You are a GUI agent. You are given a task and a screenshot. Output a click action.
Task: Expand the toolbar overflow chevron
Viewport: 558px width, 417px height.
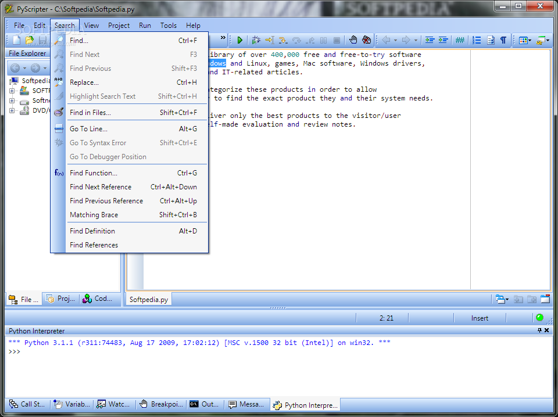[223, 38]
